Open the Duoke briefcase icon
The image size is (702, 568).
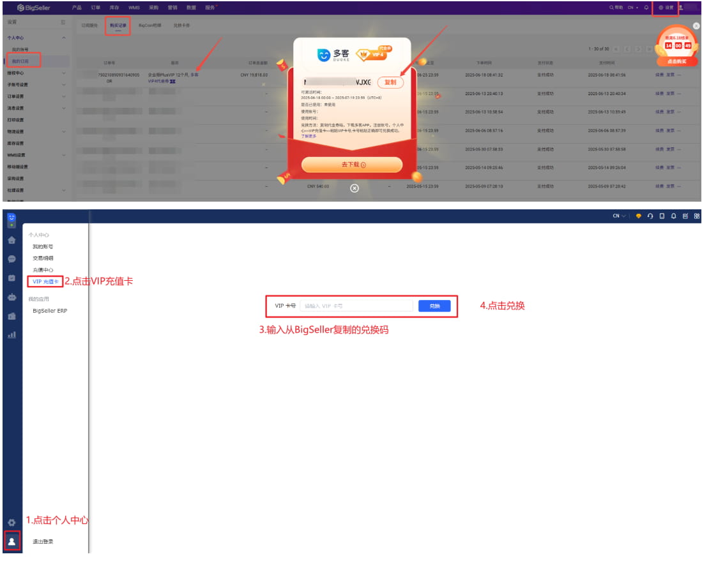click(11, 316)
